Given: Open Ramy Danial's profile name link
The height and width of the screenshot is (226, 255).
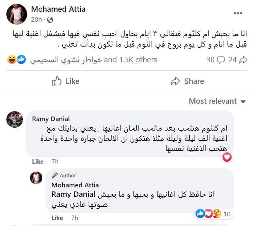Looking at the screenshot, I should (x=50, y=119).
